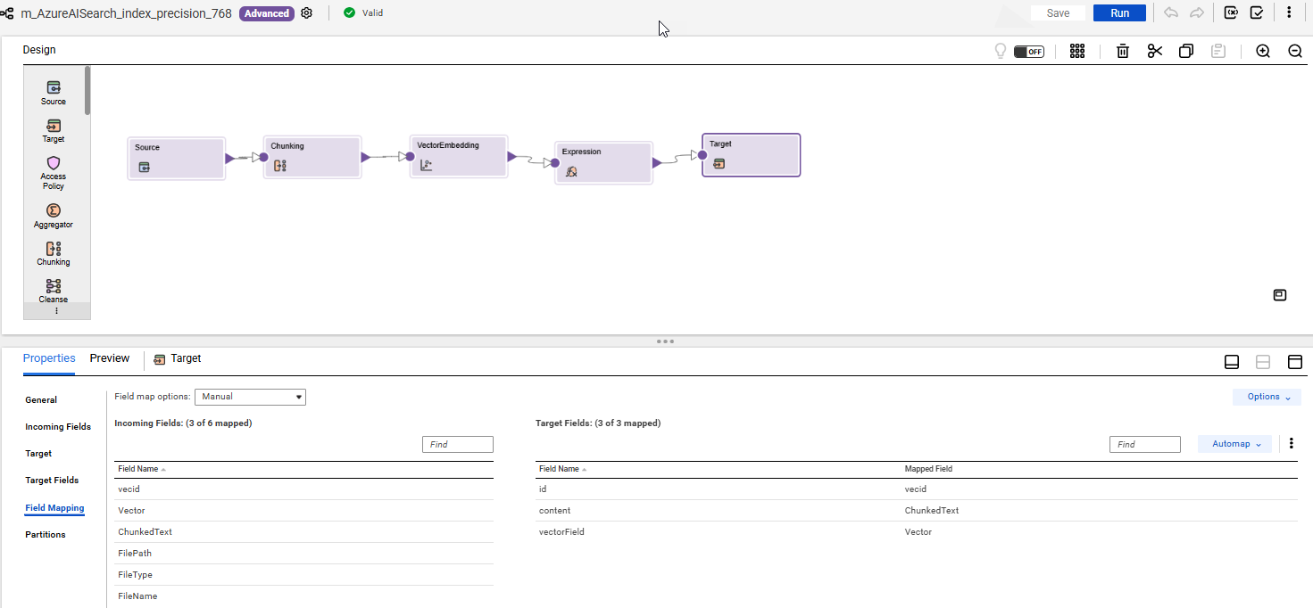Save the mapping
The image size is (1313, 608).
click(x=1058, y=13)
